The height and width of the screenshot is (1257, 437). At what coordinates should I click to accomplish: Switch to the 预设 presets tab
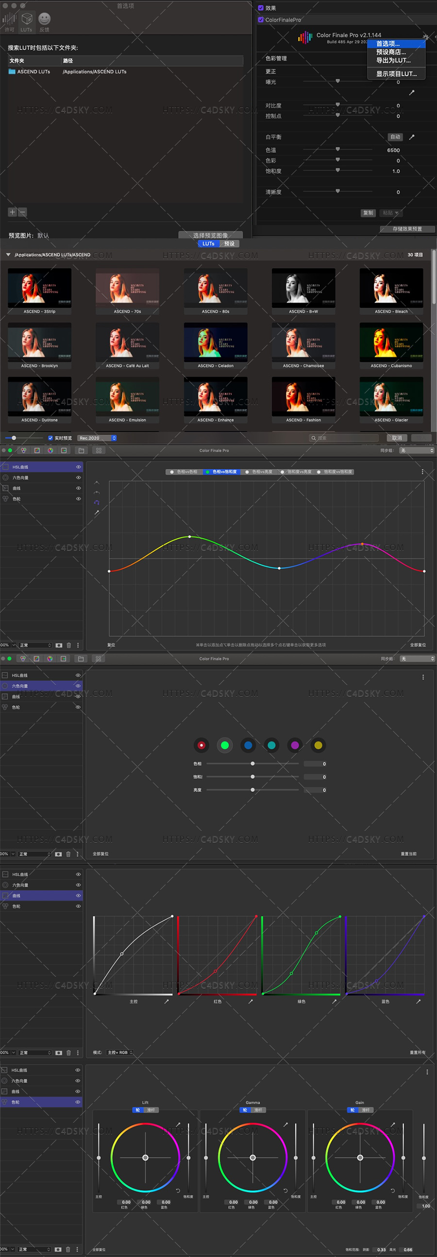[x=230, y=244]
